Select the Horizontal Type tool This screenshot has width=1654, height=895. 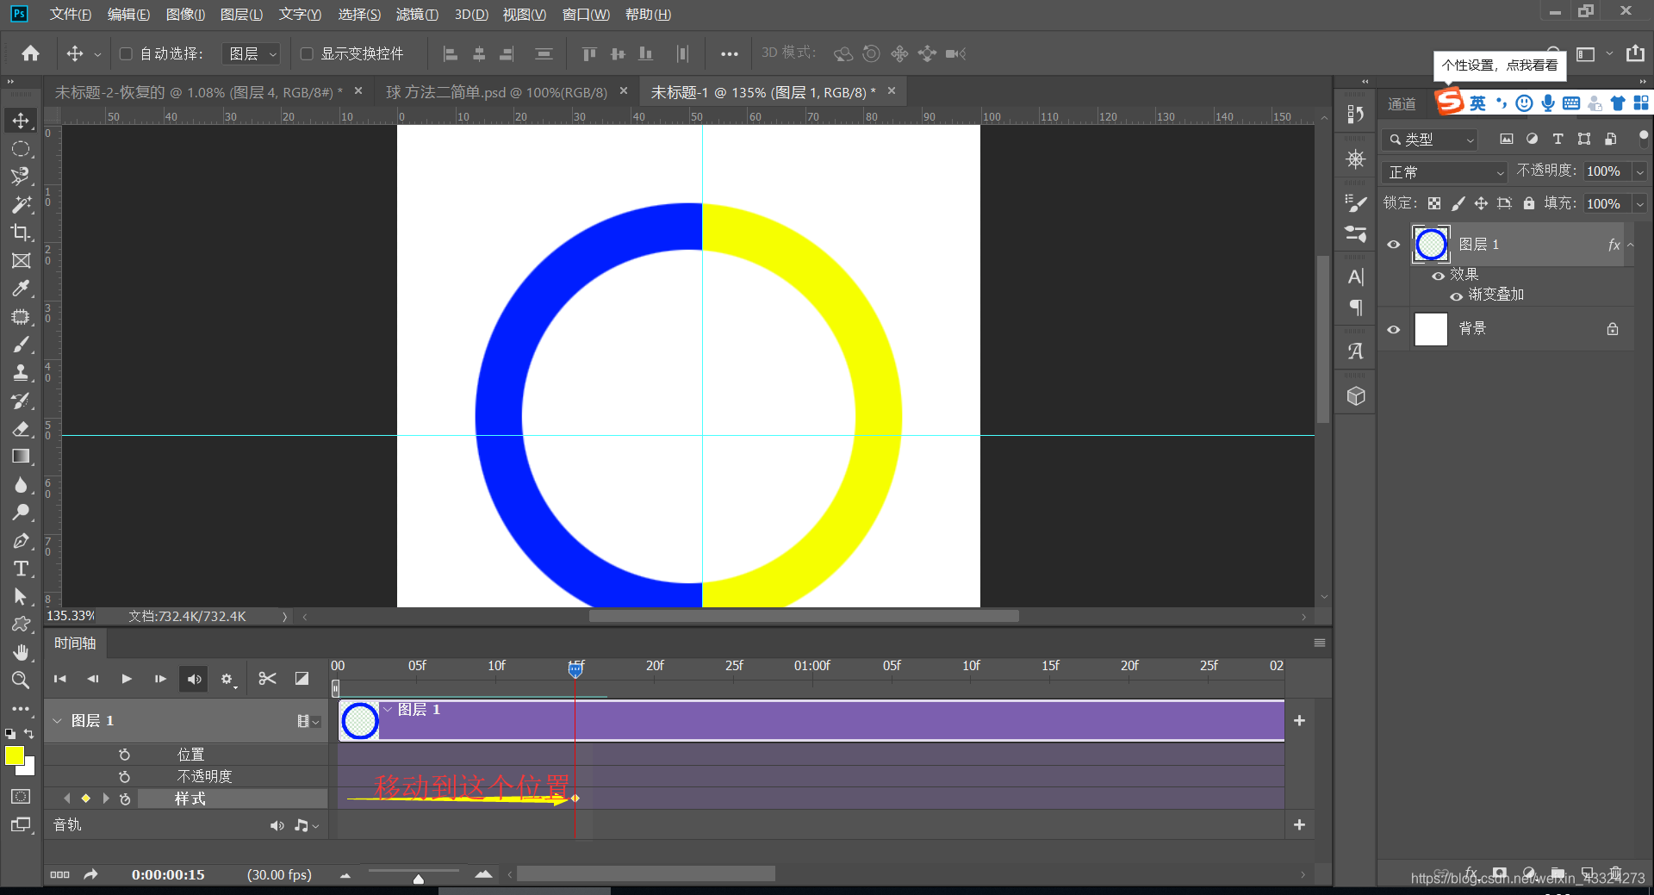[x=21, y=569]
